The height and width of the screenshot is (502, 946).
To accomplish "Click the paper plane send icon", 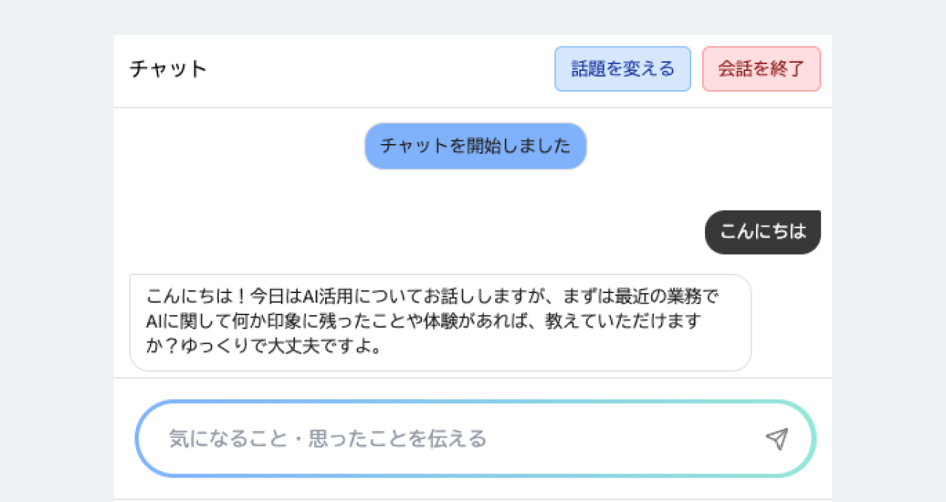I will tap(776, 439).
